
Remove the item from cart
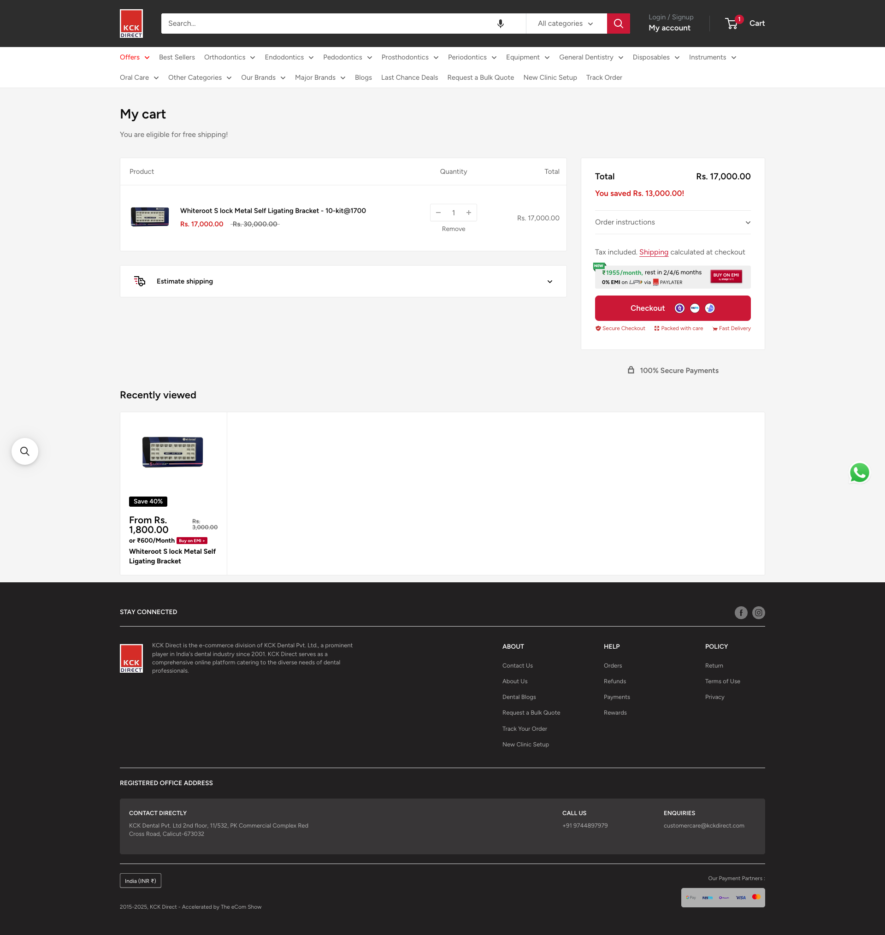454,229
